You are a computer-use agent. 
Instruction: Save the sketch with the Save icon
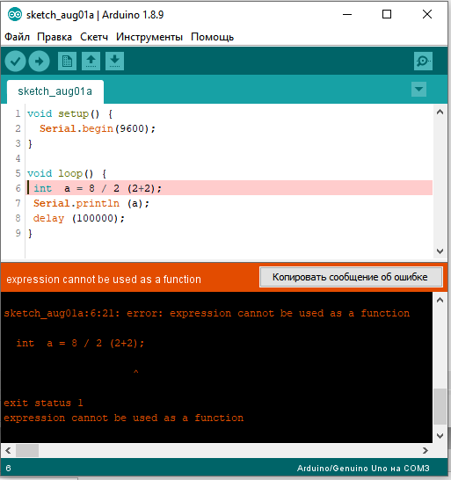(x=115, y=62)
